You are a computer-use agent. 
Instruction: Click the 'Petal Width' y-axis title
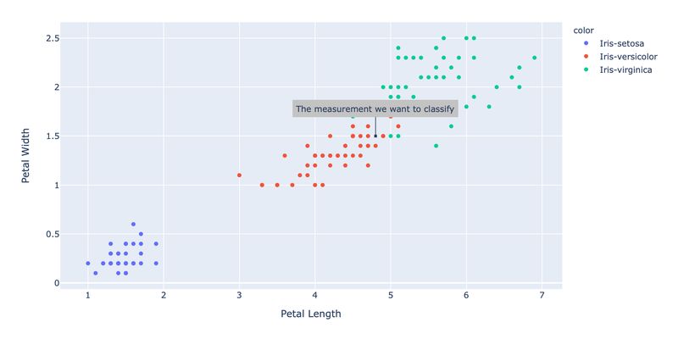click(x=26, y=155)
